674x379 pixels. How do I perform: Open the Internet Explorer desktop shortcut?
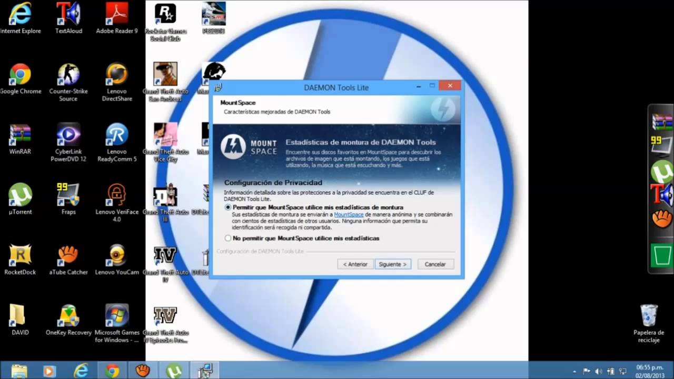[20, 18]
